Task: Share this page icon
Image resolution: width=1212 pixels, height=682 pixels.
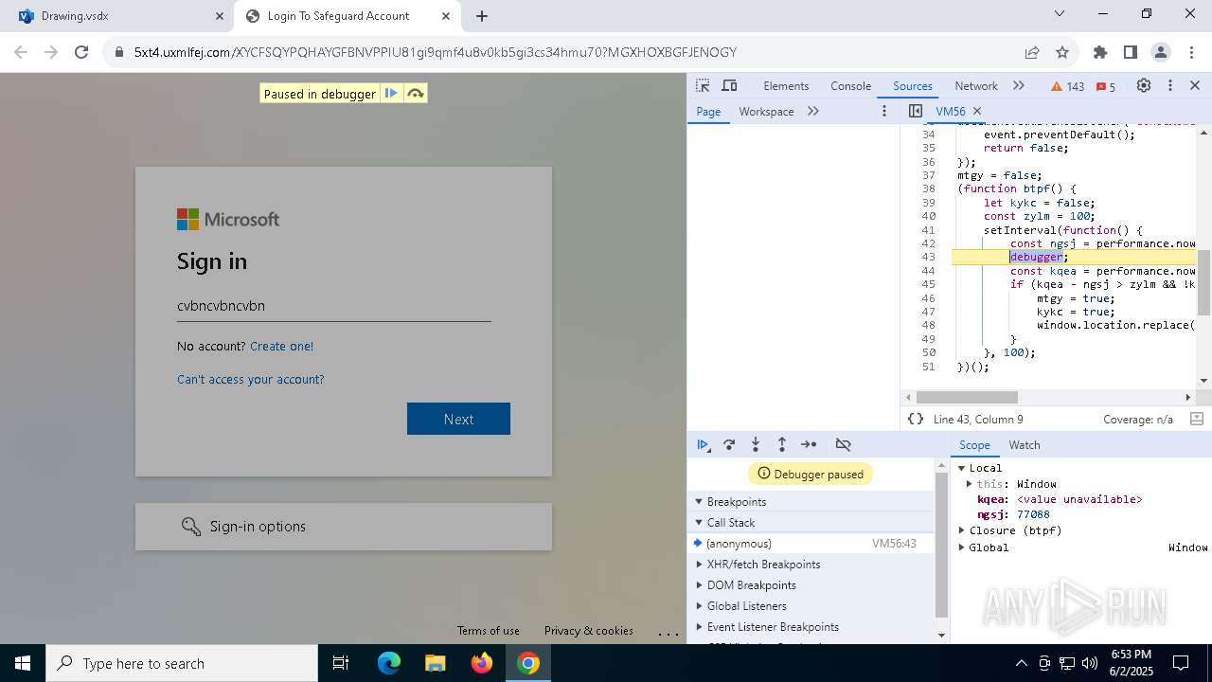Action: coord(1032,52)
